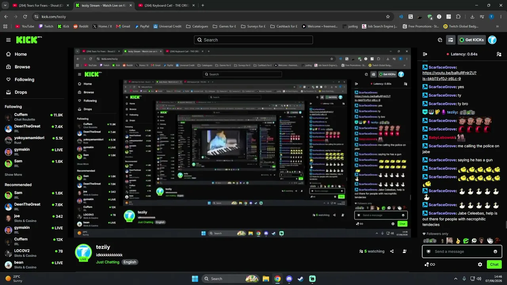Open Drops in Kick sidebar
The image size is (507, 285).
[x=17, y=92]
